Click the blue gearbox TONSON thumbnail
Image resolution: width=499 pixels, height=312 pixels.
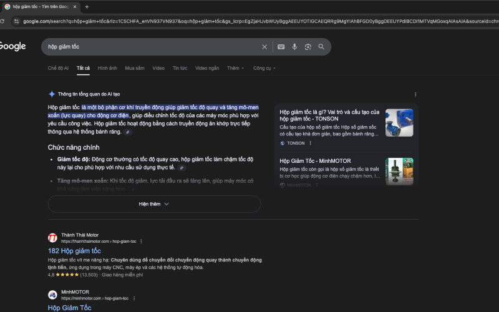[x=399, y=123]
